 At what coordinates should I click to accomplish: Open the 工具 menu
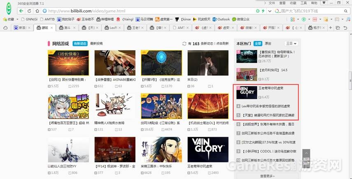(303, 3)
